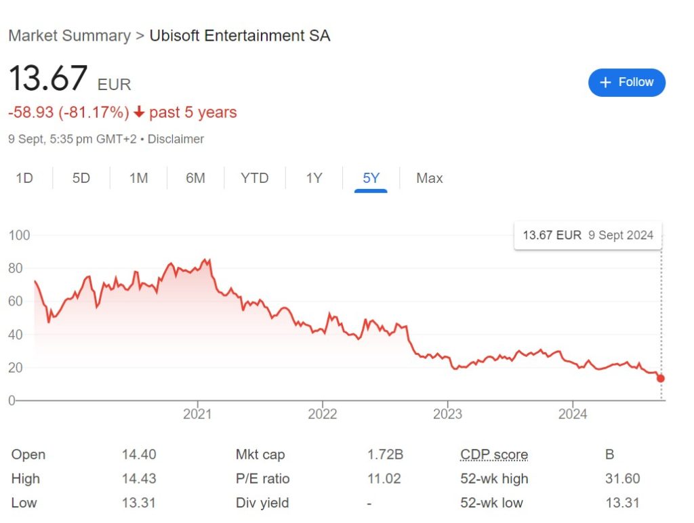Click the 2021 marker on chart axis
694x523 pixels.
point(197,413)
